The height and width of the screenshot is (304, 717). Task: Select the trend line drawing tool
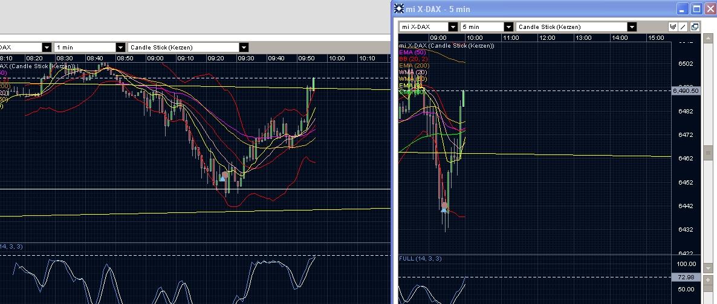683,27
